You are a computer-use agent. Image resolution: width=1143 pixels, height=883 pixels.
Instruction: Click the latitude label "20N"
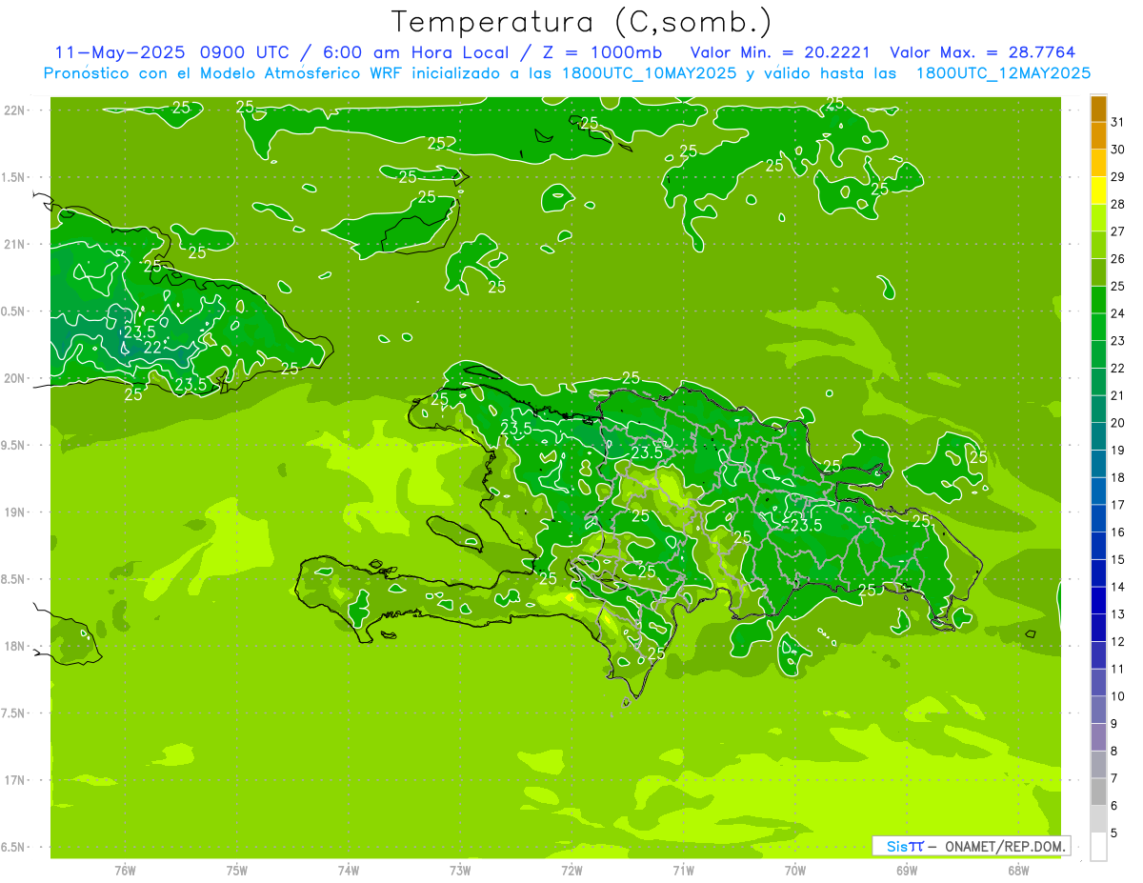click(15, 378)
